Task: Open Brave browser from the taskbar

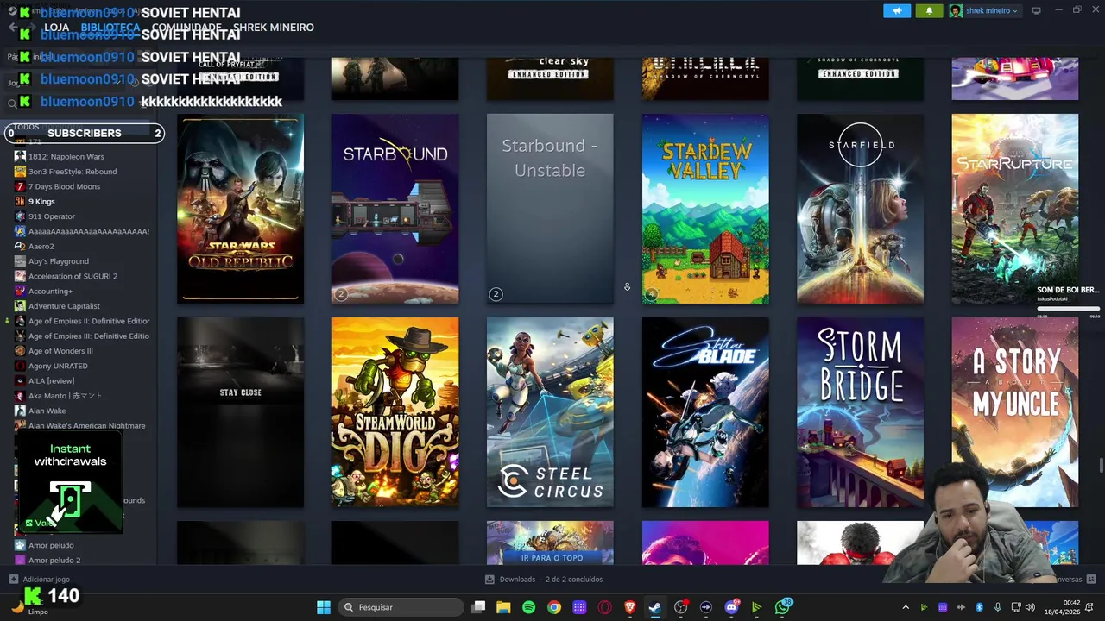Action: [x=630, y=607]
